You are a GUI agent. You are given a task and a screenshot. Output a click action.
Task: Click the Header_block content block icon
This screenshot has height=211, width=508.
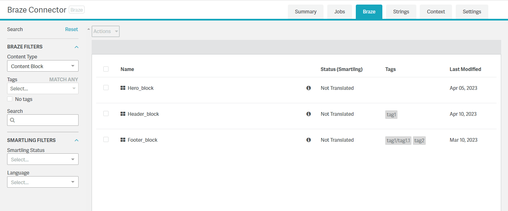123,114
